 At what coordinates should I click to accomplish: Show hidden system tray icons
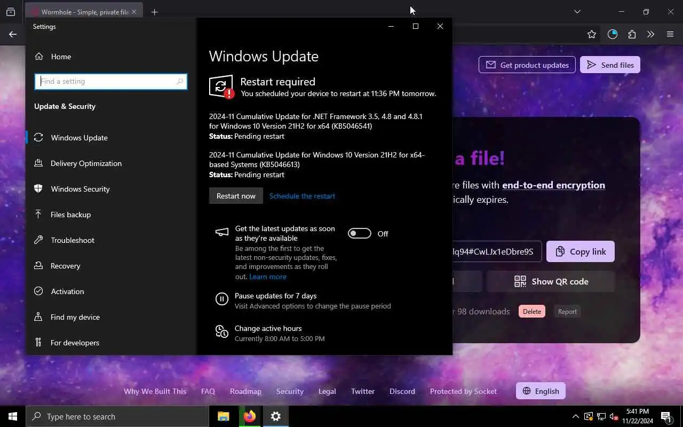pos(575,416)
